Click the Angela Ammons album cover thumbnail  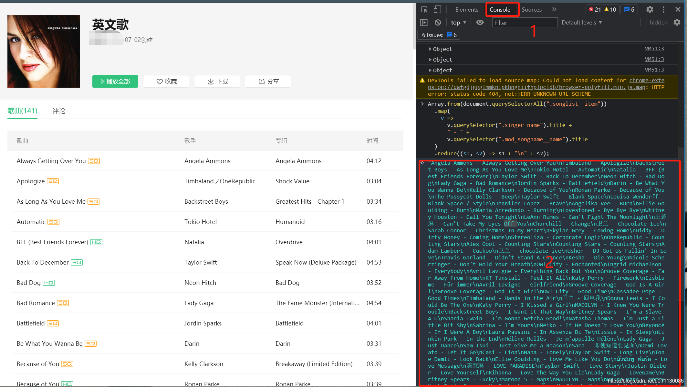pyautogui.click(x=44, y=52)
